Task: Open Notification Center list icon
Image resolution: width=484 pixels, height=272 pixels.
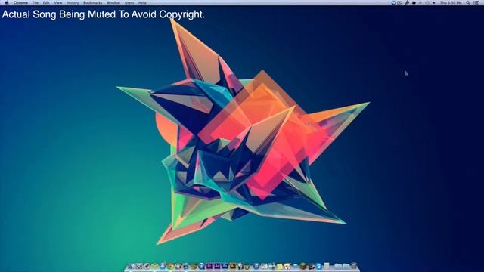Action: tap(476, 2)
